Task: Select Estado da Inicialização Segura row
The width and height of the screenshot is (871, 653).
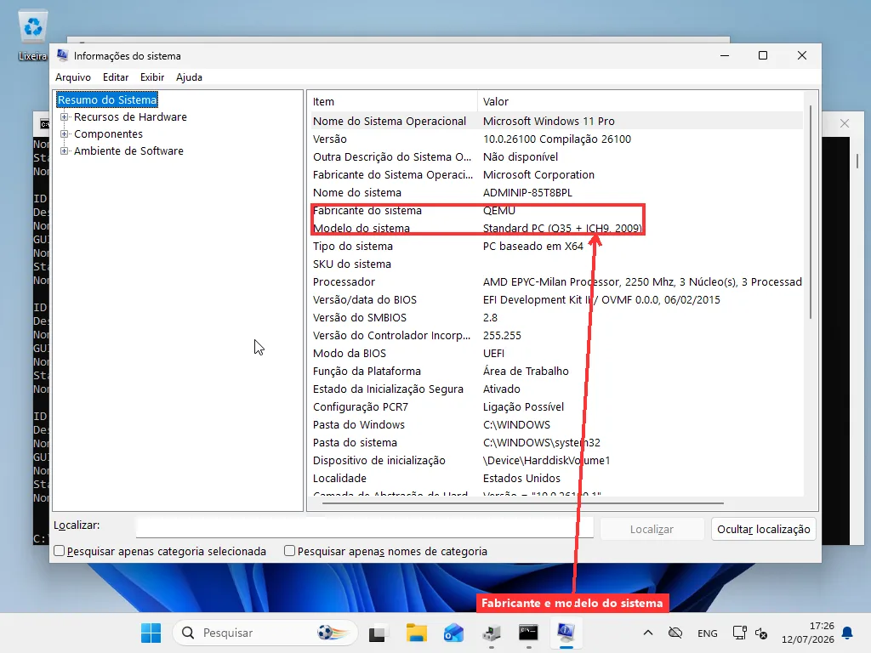Action: pyautogui.click(x=555, y=389)
